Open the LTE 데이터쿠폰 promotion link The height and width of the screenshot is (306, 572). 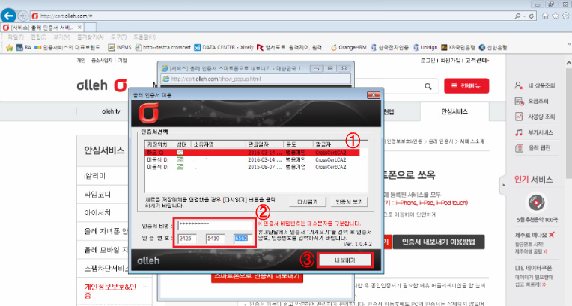(x=533, y=268)
